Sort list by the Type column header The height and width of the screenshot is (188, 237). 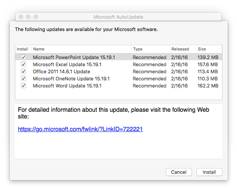[151, 49]
